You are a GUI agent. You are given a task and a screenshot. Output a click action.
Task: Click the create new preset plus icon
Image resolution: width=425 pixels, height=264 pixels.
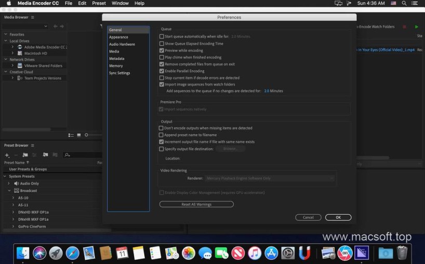pyautogui.click(x=7, y=155)
